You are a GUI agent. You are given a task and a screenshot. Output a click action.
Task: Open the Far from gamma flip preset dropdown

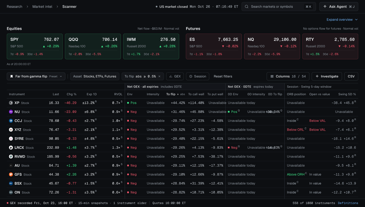click(36, 76)
